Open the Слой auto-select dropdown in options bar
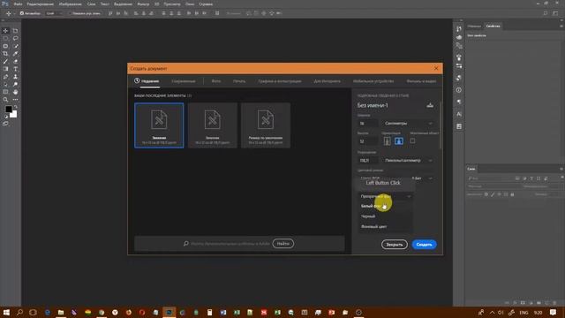The image size is (565, 318). click(x=55, y=13)
